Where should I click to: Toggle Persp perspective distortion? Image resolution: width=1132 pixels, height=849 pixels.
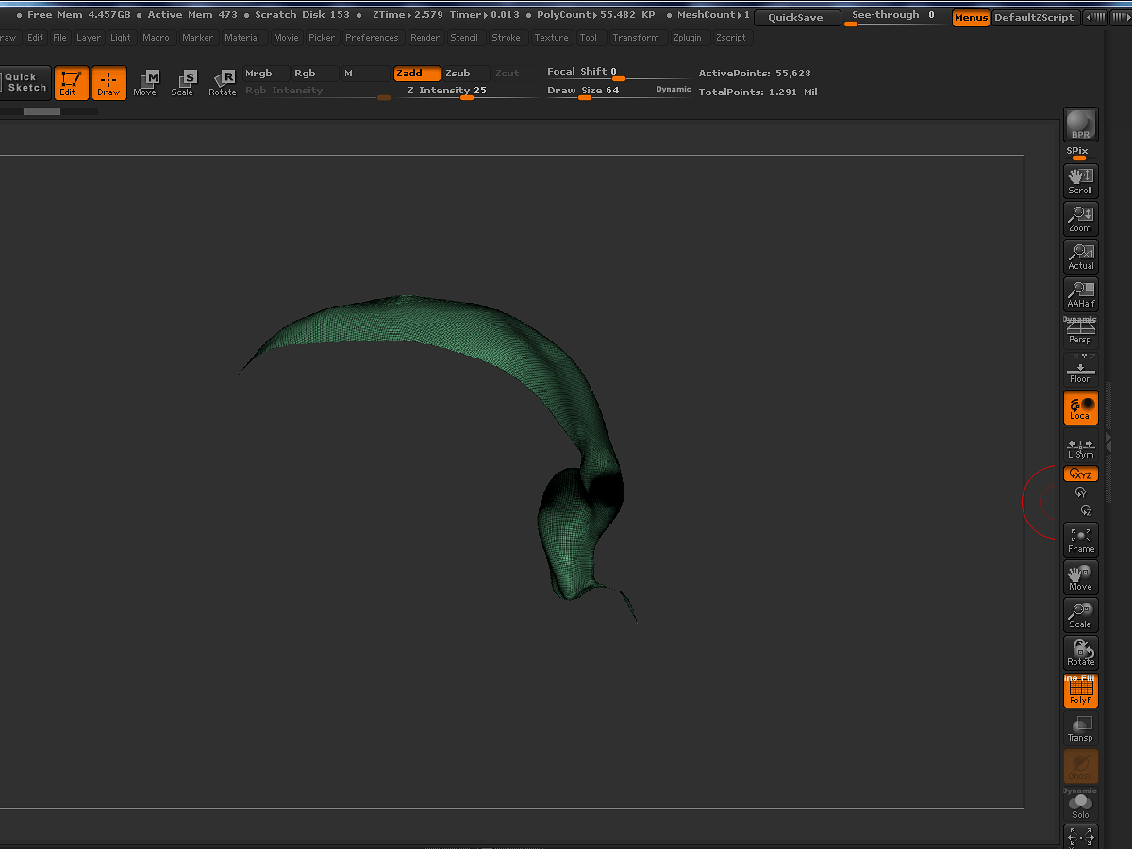(1080, 331)
